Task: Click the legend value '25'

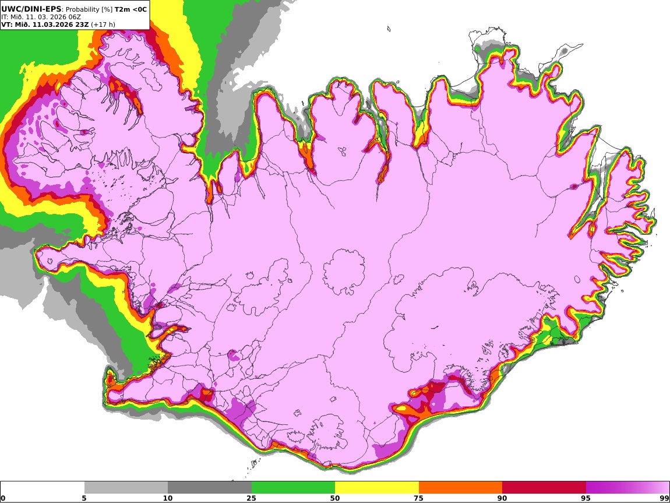Action: point(251,498)
